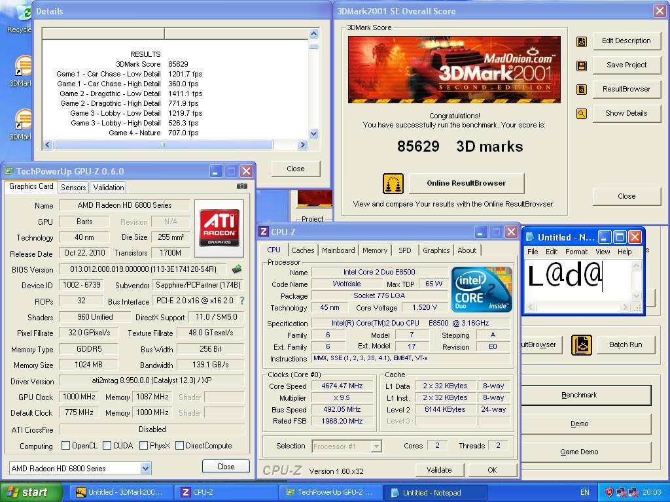Screen dimensions: 670x502
Task: Open the Windows start menu
Action: [31, 492]
